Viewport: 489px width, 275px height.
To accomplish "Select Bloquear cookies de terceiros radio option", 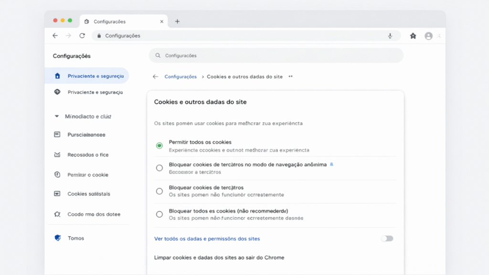I will coord(159,191).
